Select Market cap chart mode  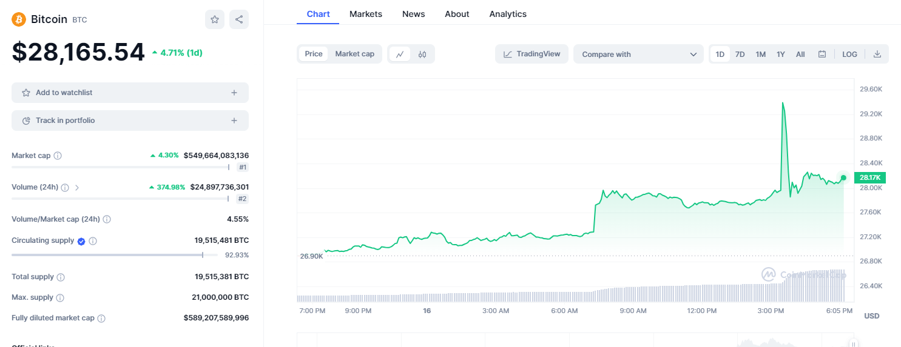(x=355, y=54)
